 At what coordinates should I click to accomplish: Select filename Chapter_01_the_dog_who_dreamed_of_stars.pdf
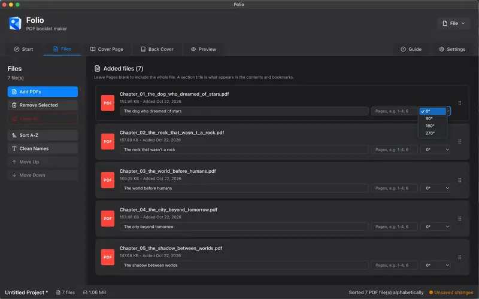pyautogui.click(x=174, y=94)
